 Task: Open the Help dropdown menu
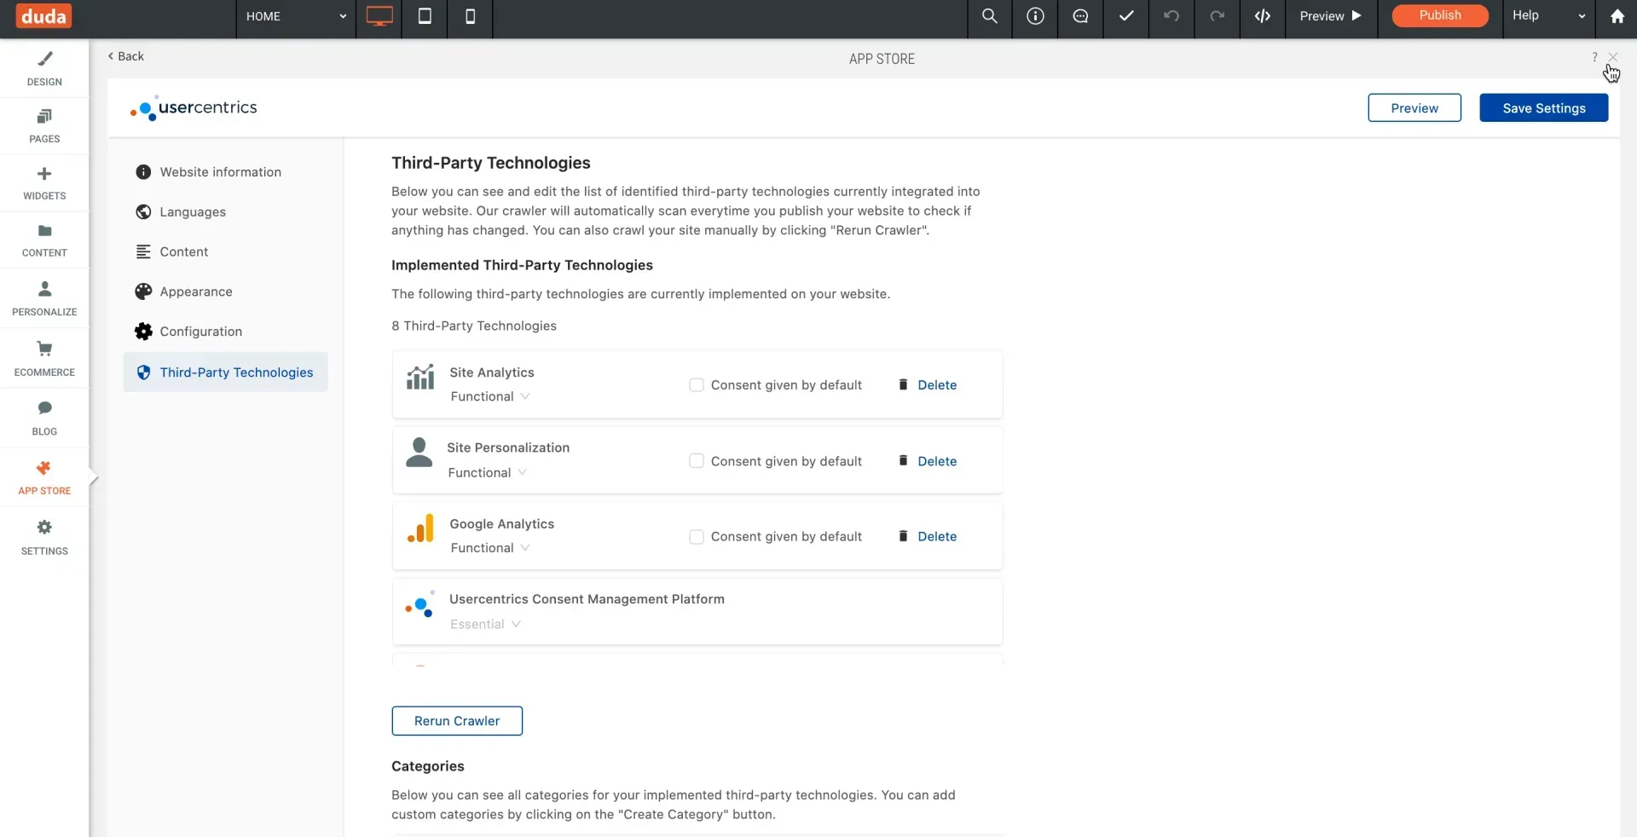tap(1548, 16)
